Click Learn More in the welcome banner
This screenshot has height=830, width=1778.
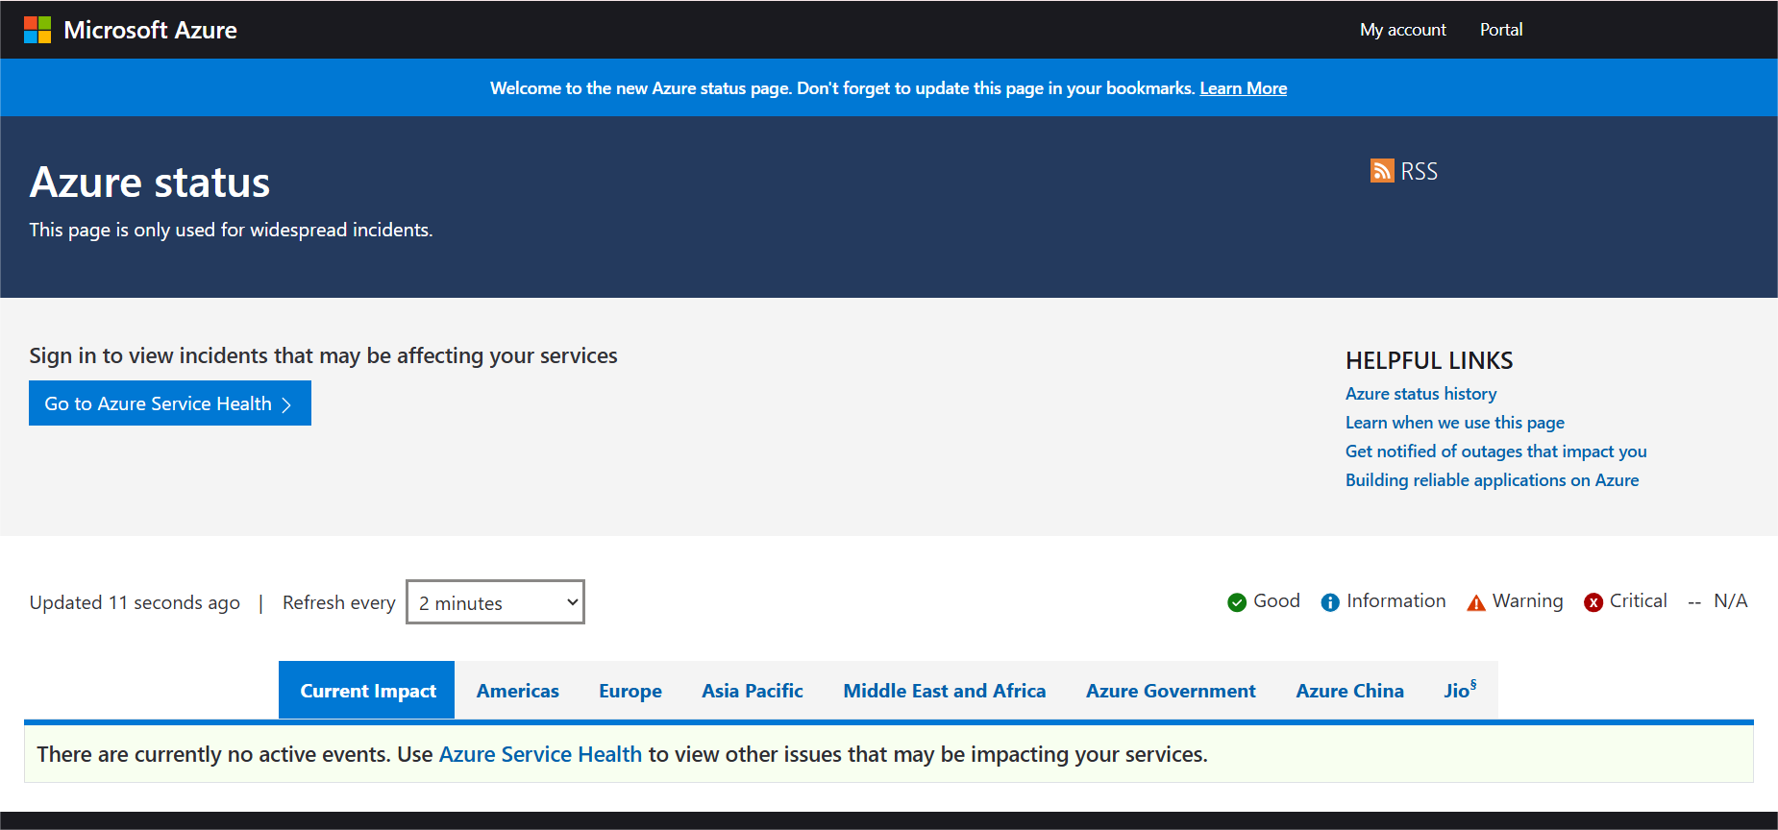pos(1243,88)
